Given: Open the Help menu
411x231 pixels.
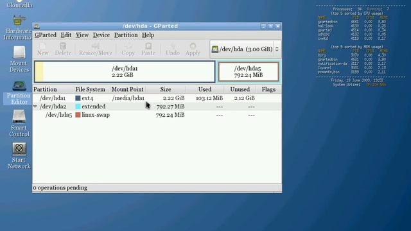Looking at the screenshot, I should 148,35.
